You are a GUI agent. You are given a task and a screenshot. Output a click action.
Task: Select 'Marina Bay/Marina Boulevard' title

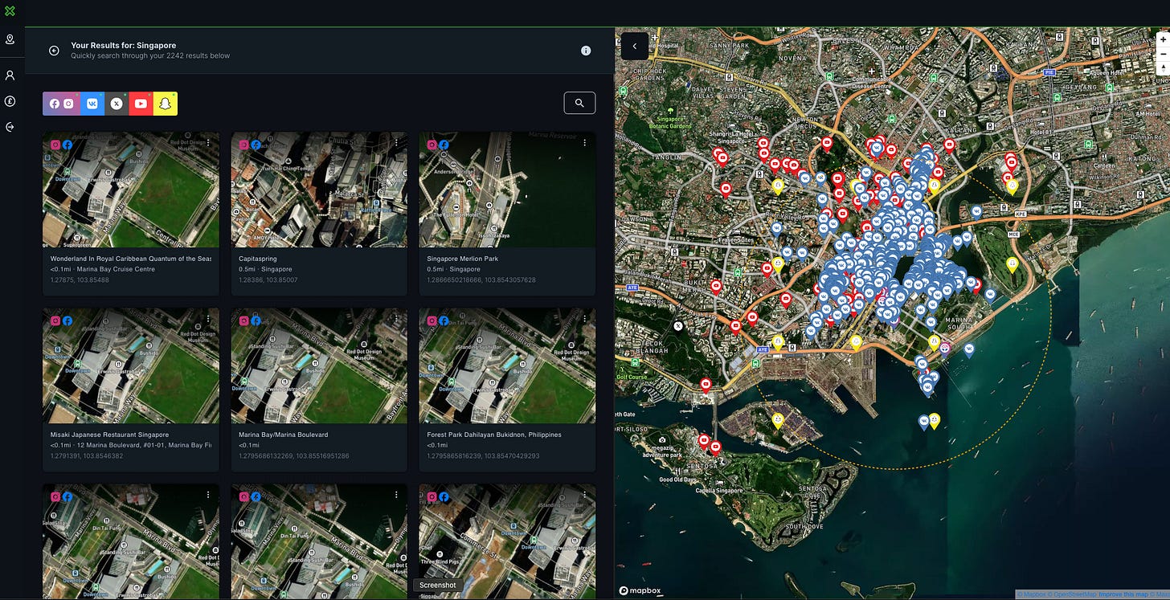point(284,435)
